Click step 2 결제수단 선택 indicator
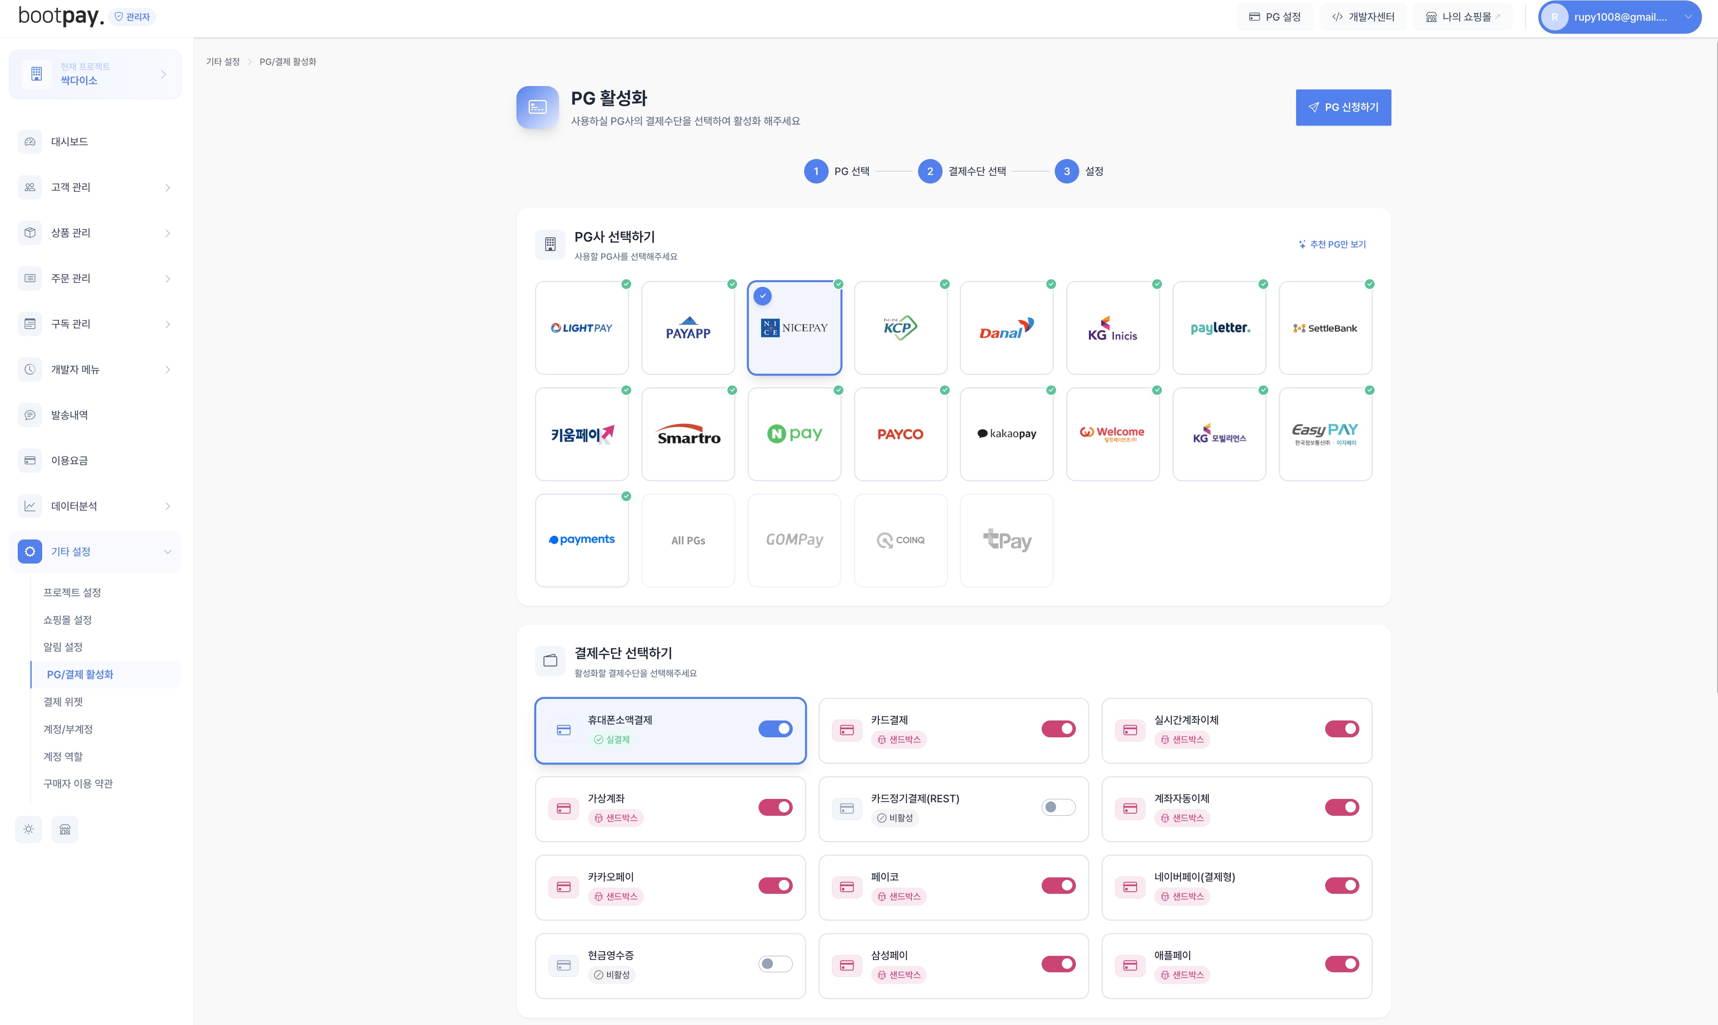1718x1025 pixels. coord(930,171)
